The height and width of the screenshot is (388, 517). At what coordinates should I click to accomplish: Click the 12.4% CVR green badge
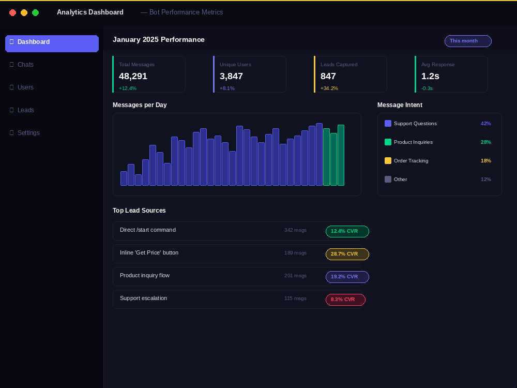347,231
